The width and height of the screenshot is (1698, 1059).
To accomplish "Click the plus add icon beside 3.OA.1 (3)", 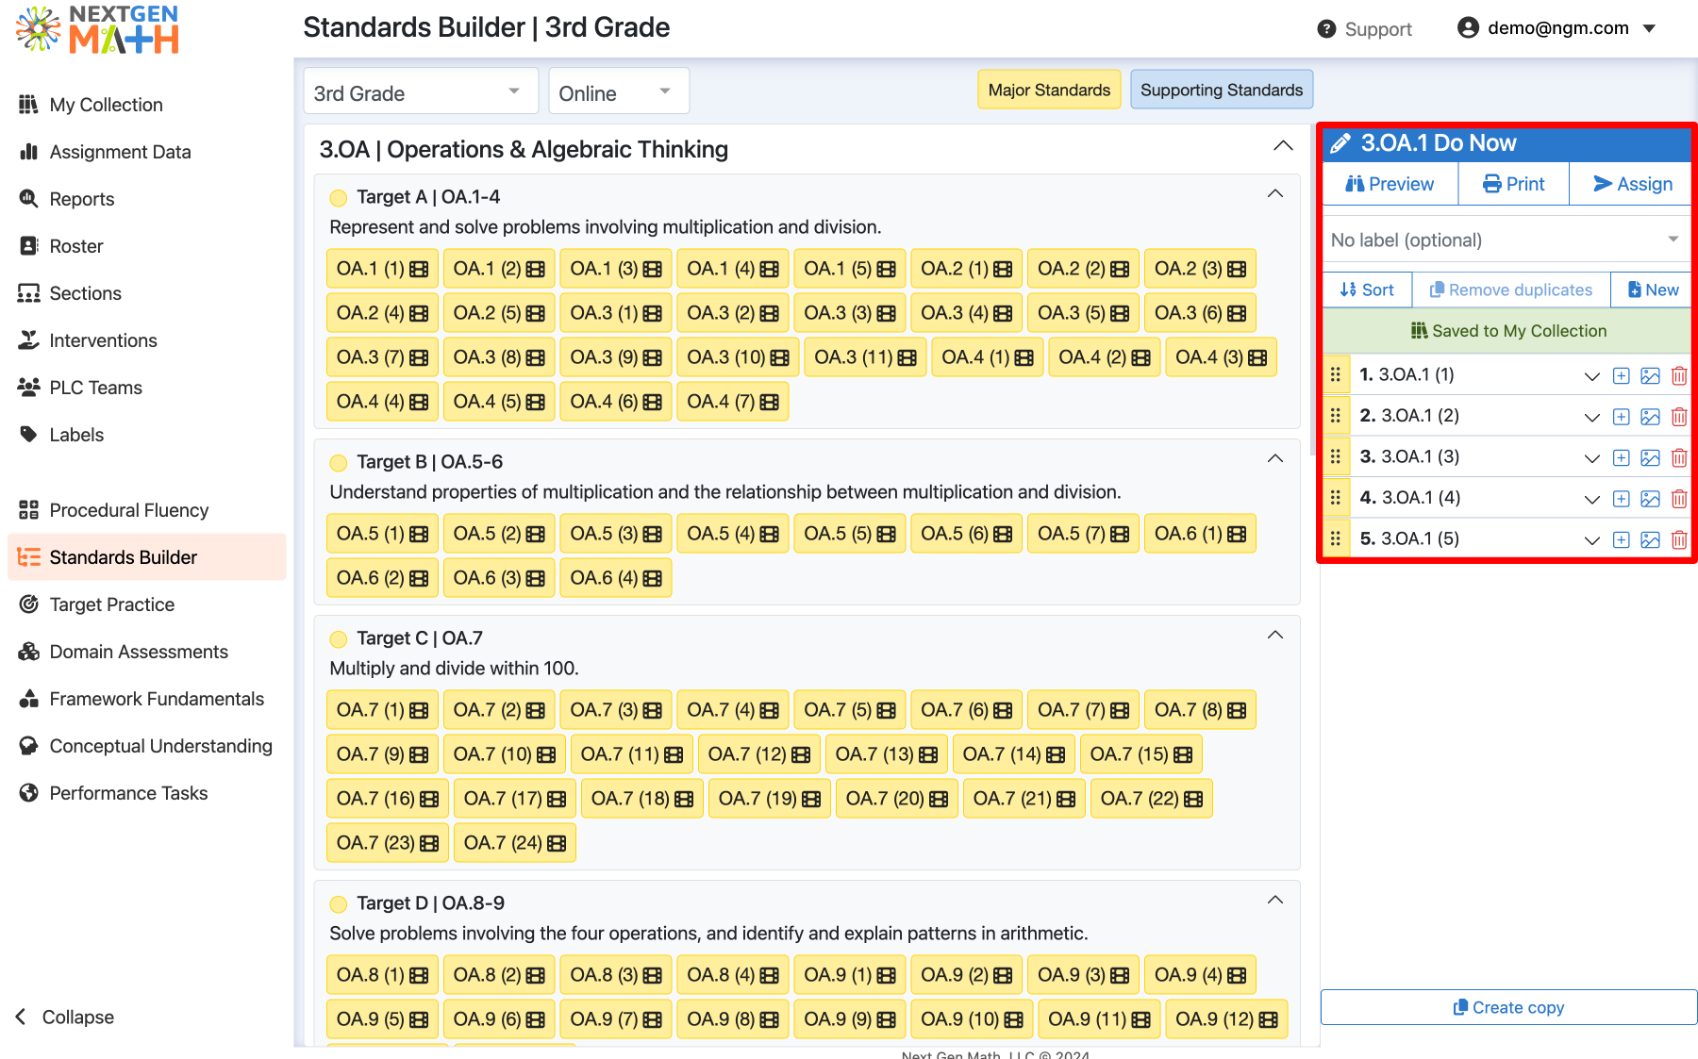I will coord(1621,457).
